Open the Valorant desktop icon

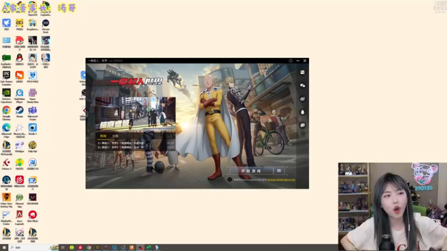point(32,199)
